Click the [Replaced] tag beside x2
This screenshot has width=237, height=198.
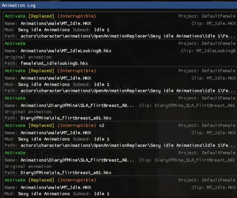41,126
